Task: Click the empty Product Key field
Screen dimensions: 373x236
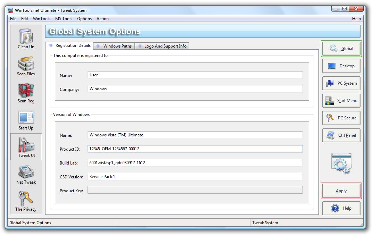Action: click(x=195, y=190)
